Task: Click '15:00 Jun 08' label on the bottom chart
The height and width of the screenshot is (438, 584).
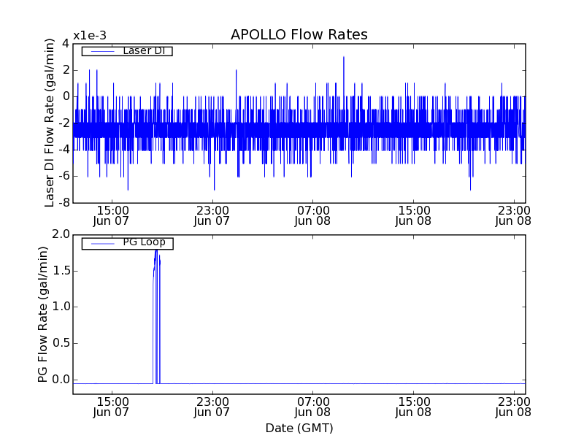Action: [413, 407]
